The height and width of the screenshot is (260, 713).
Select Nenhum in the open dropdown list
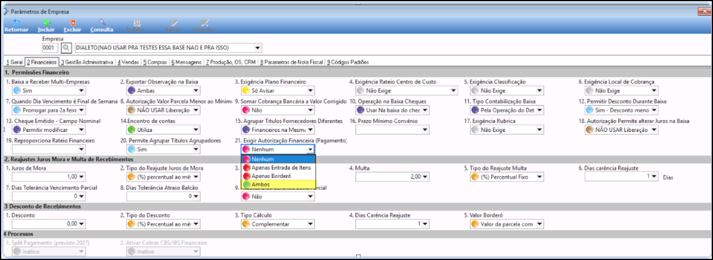(278, 159)
